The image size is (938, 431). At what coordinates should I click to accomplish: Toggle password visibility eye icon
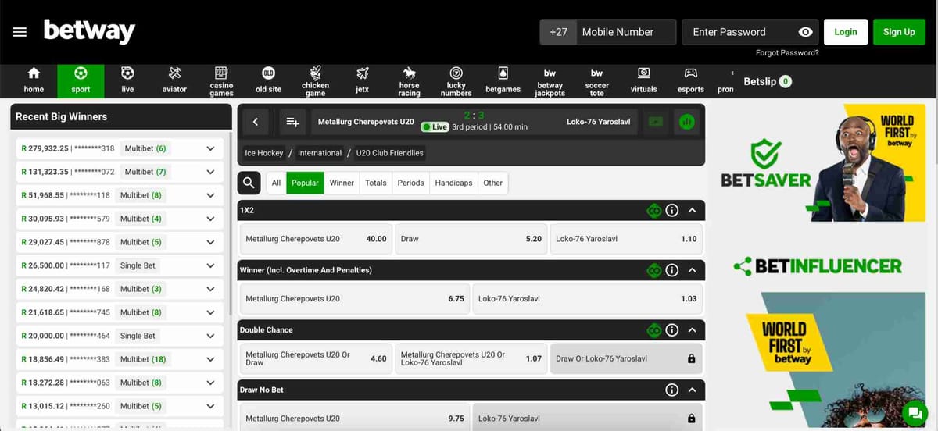[805, 32]
